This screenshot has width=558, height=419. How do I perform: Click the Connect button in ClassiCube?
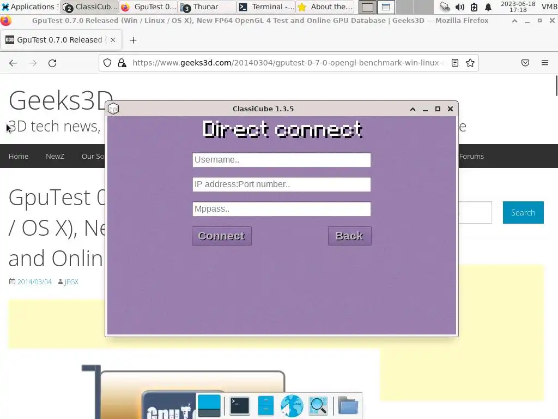point(222,236)
